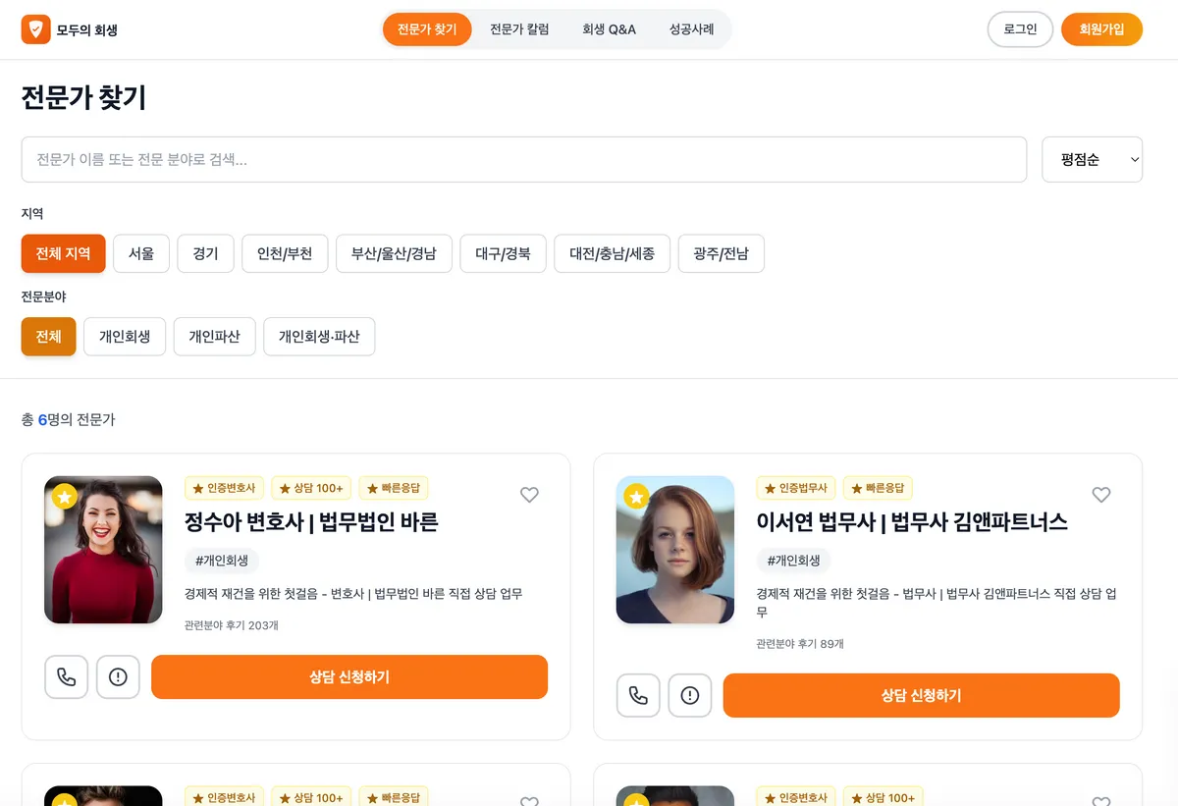
Task: Click the star badge on 정수아's photo
Action: 65,497
